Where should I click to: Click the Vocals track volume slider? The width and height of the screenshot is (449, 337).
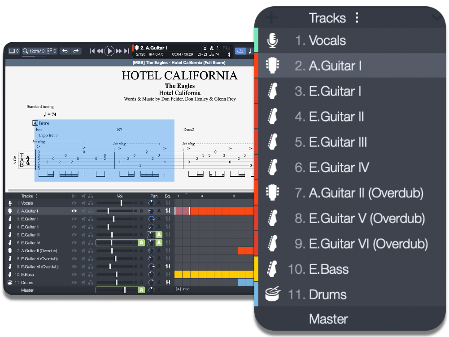point(121,203)
